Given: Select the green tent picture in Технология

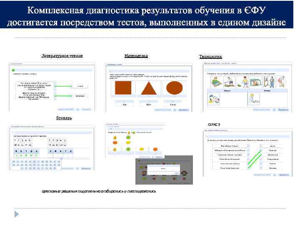Looking at the screenshot, I should (256, 82).
